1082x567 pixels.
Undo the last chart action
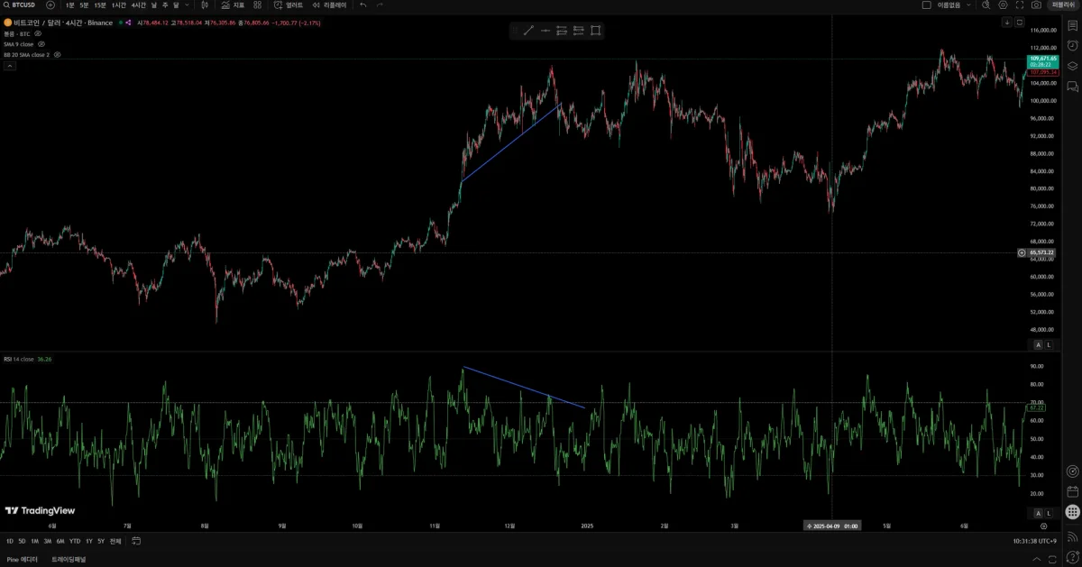[x=363, y=5]
